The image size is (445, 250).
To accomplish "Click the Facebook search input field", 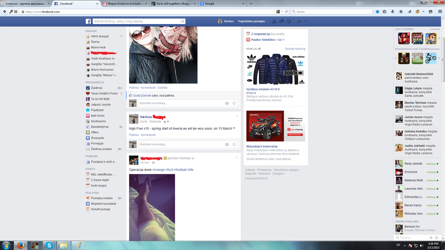I will pyautogui.click(x=138, y=21).
